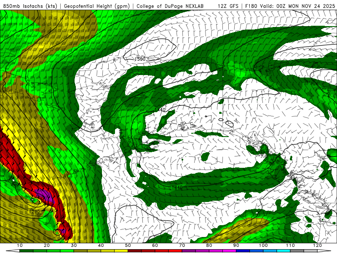337x253 pixels.
Task: Click the '70' tick label on the color scale
Action: [182, 245]
